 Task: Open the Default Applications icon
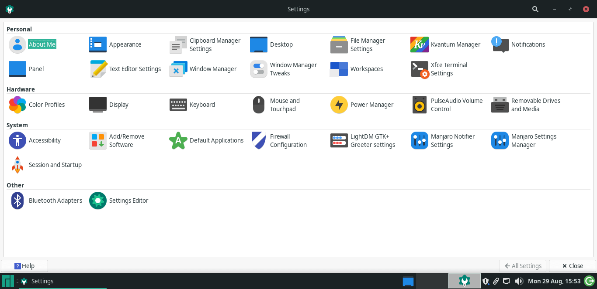coord(178,140)
